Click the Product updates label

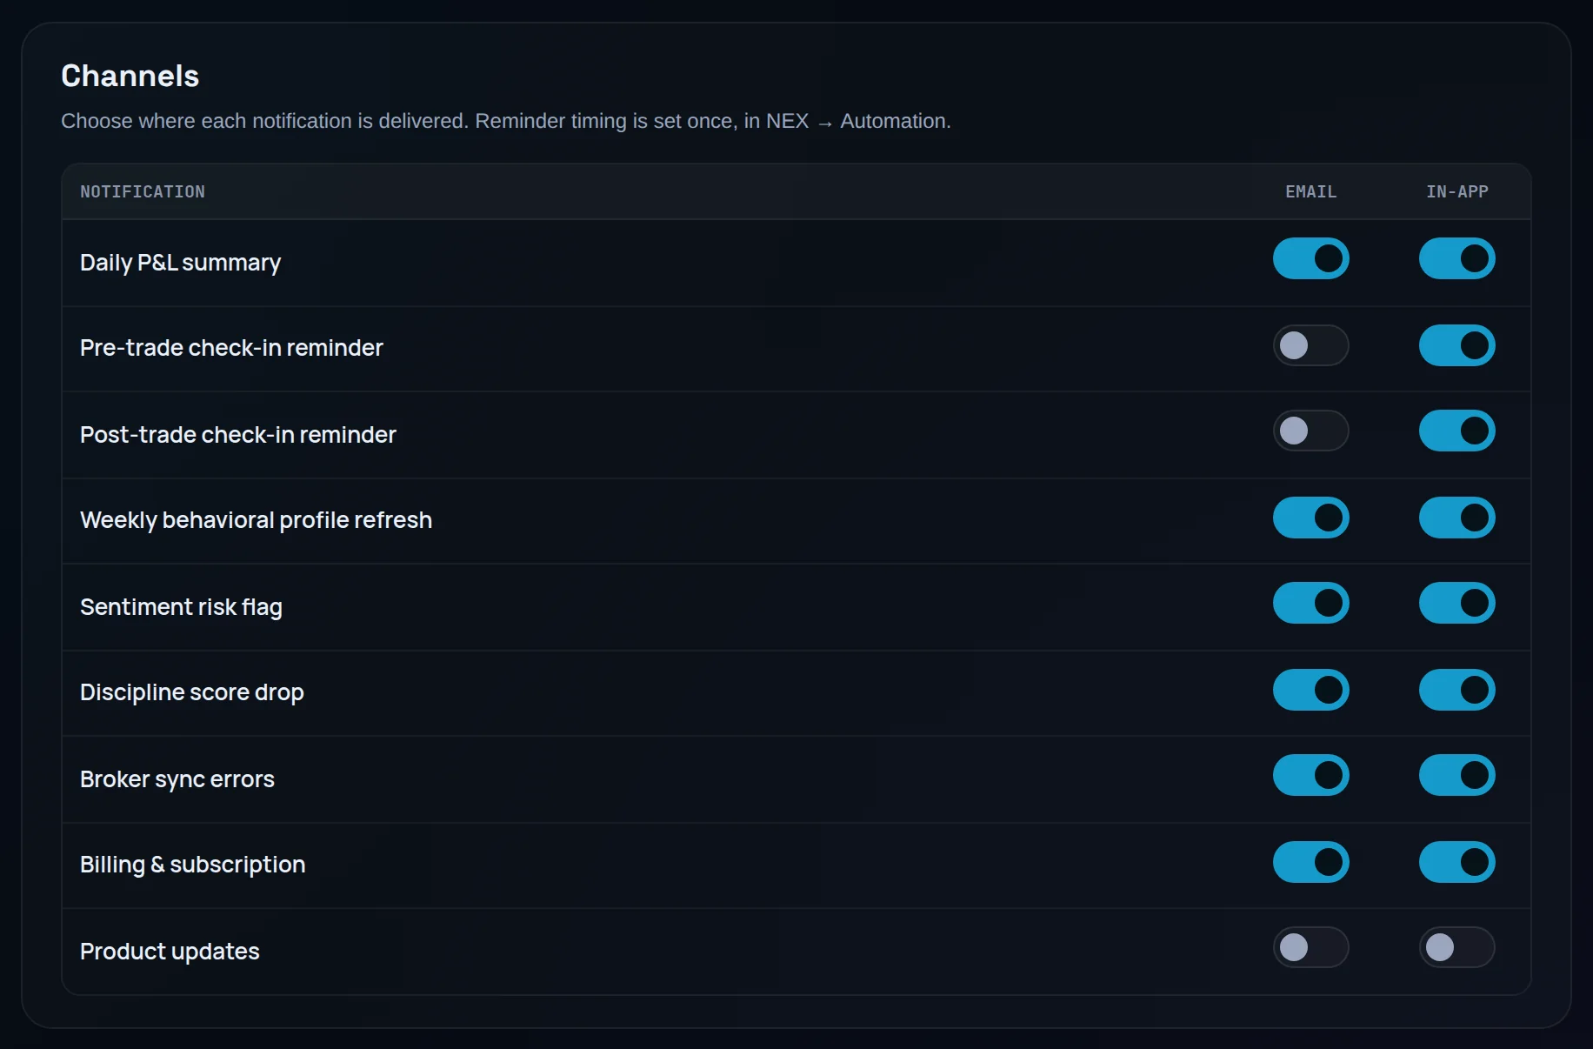point(170,952)
